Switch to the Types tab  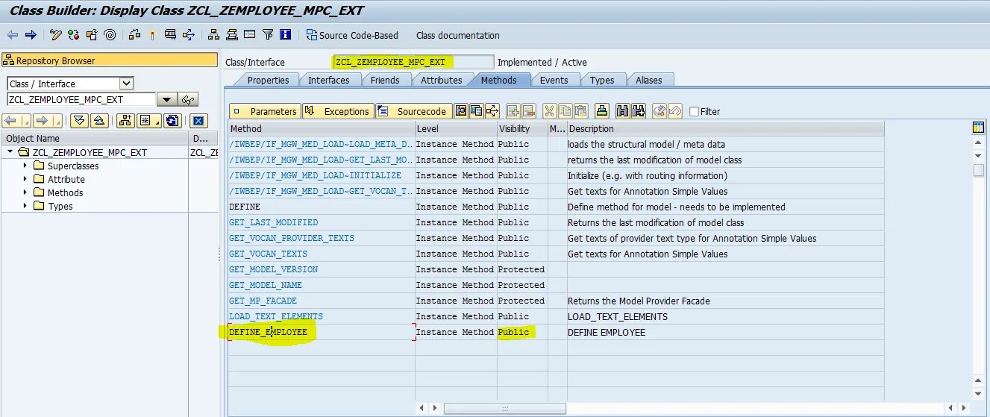tap(602, 80)
